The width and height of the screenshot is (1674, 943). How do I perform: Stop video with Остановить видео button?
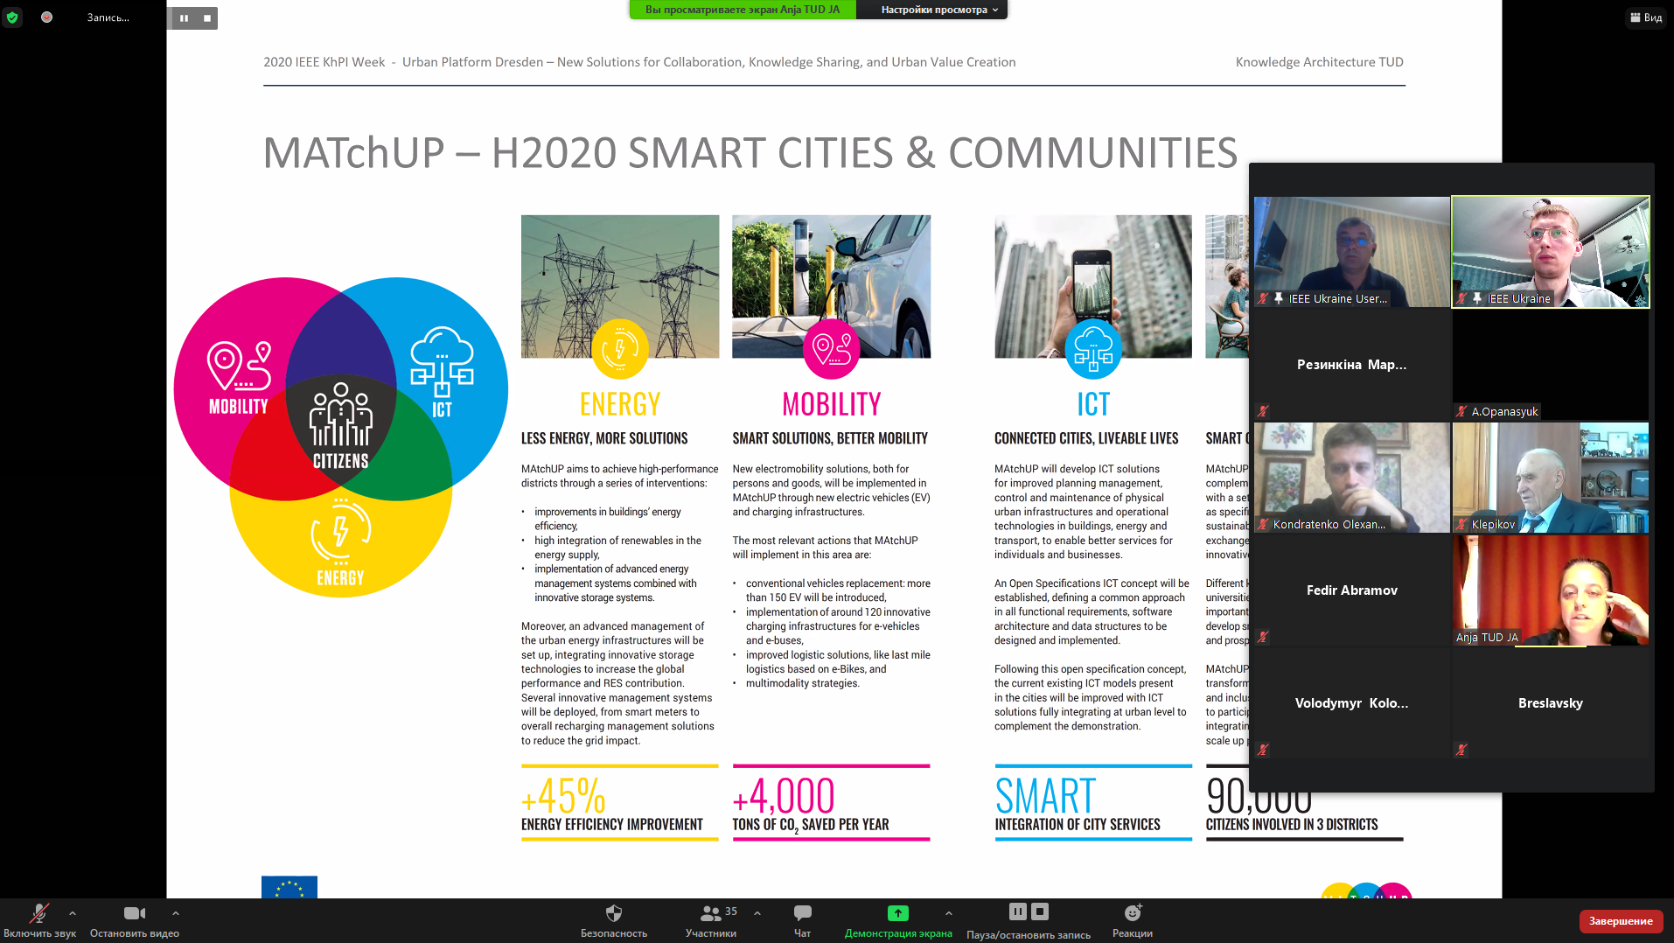(x=135, y=920)
